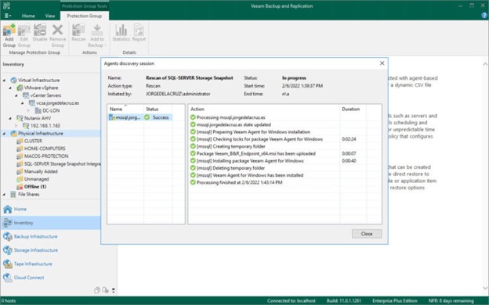Screen dimensions: 489x305
Task: Select 'Processing mssql.jorgedelacruz.es' log entry
Action: [230, 117]
